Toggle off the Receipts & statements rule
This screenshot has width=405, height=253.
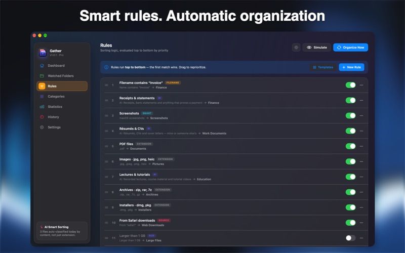coord(350,100)
